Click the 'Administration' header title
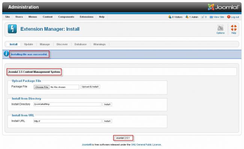 point(24,7)
